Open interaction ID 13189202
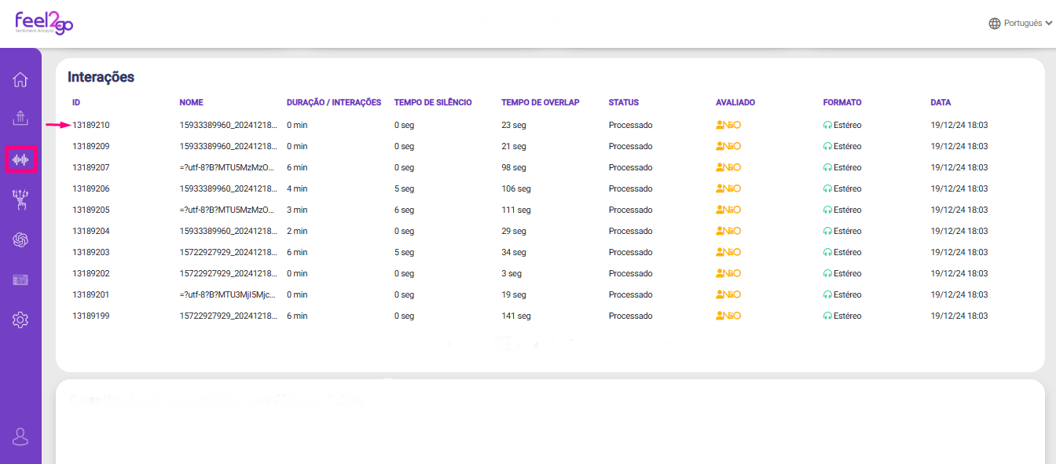The width and height of the screenshot is (1056, 464). point(91,273)
